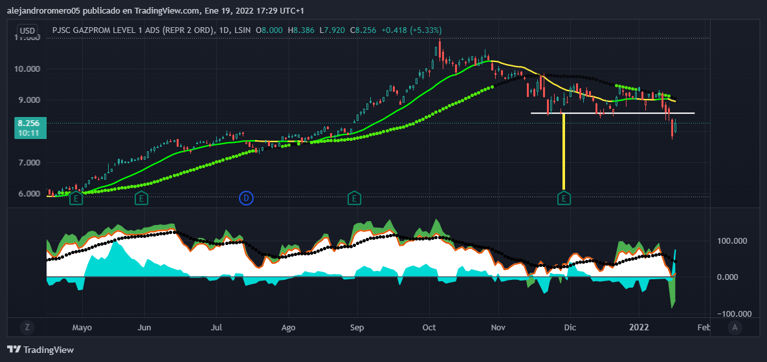Viewport: 767px width, 362px height.
Task: Click the Jun label on time axis
Action: (x=144, y=327)
